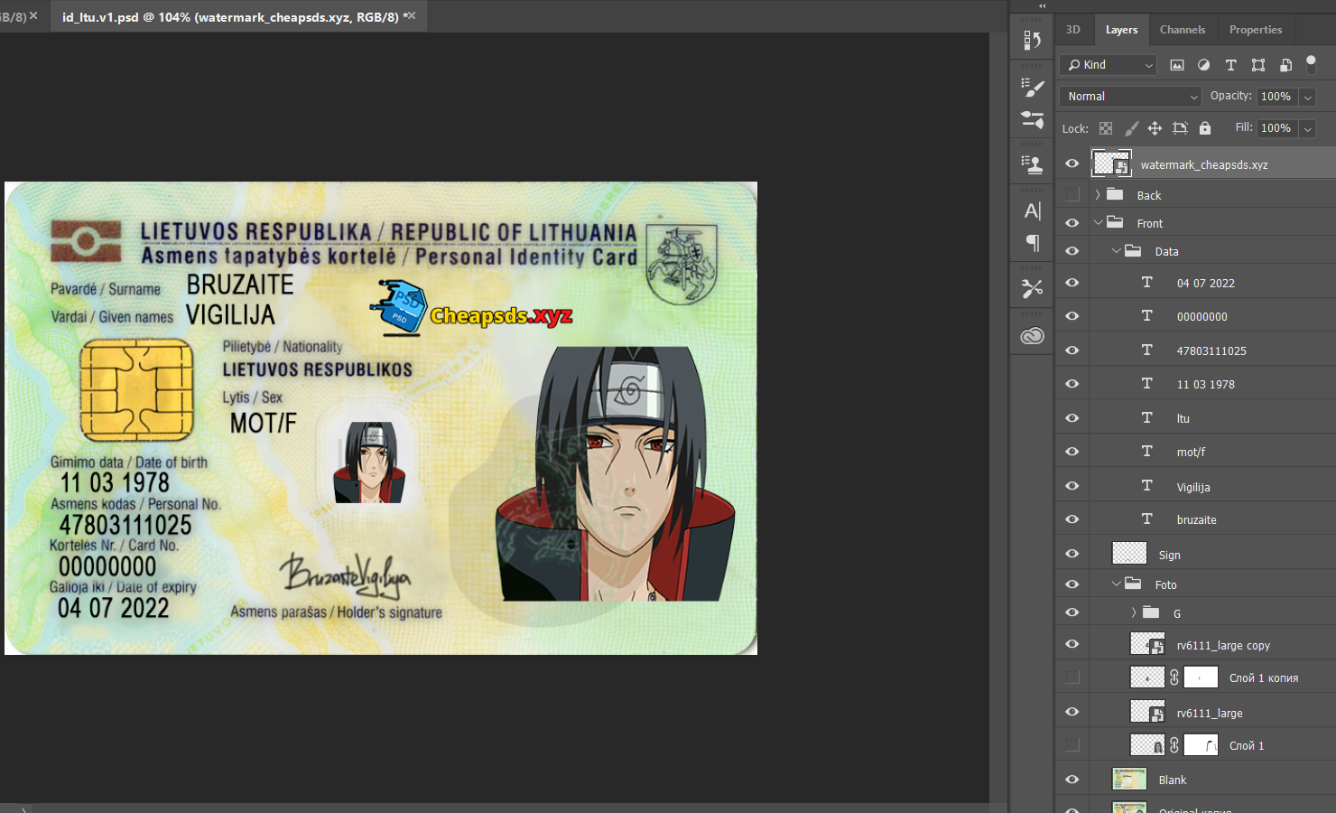Filter layers by pixel layers icon
This screenshot has width=1336, height=813.
[1177, 65]
